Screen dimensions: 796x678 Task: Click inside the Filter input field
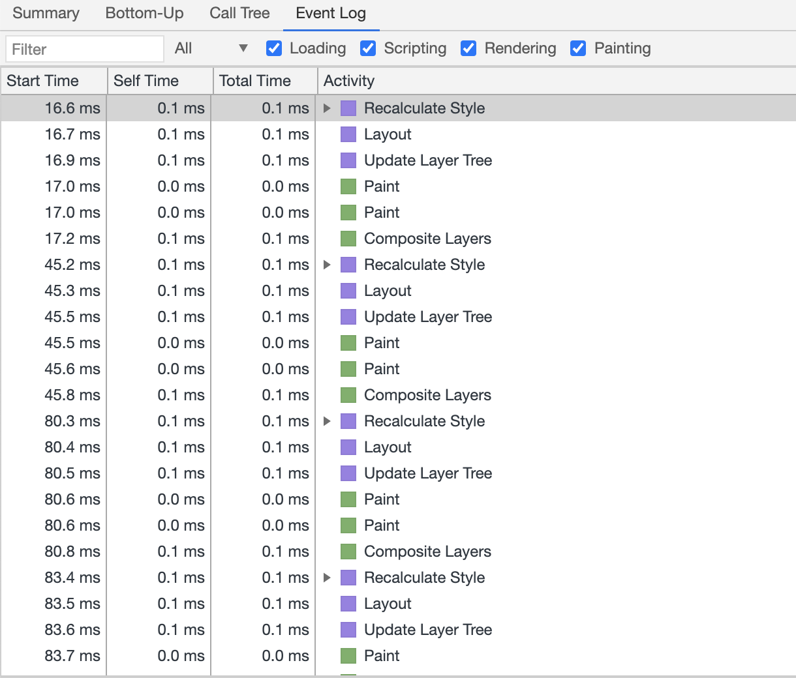[84, 48]
